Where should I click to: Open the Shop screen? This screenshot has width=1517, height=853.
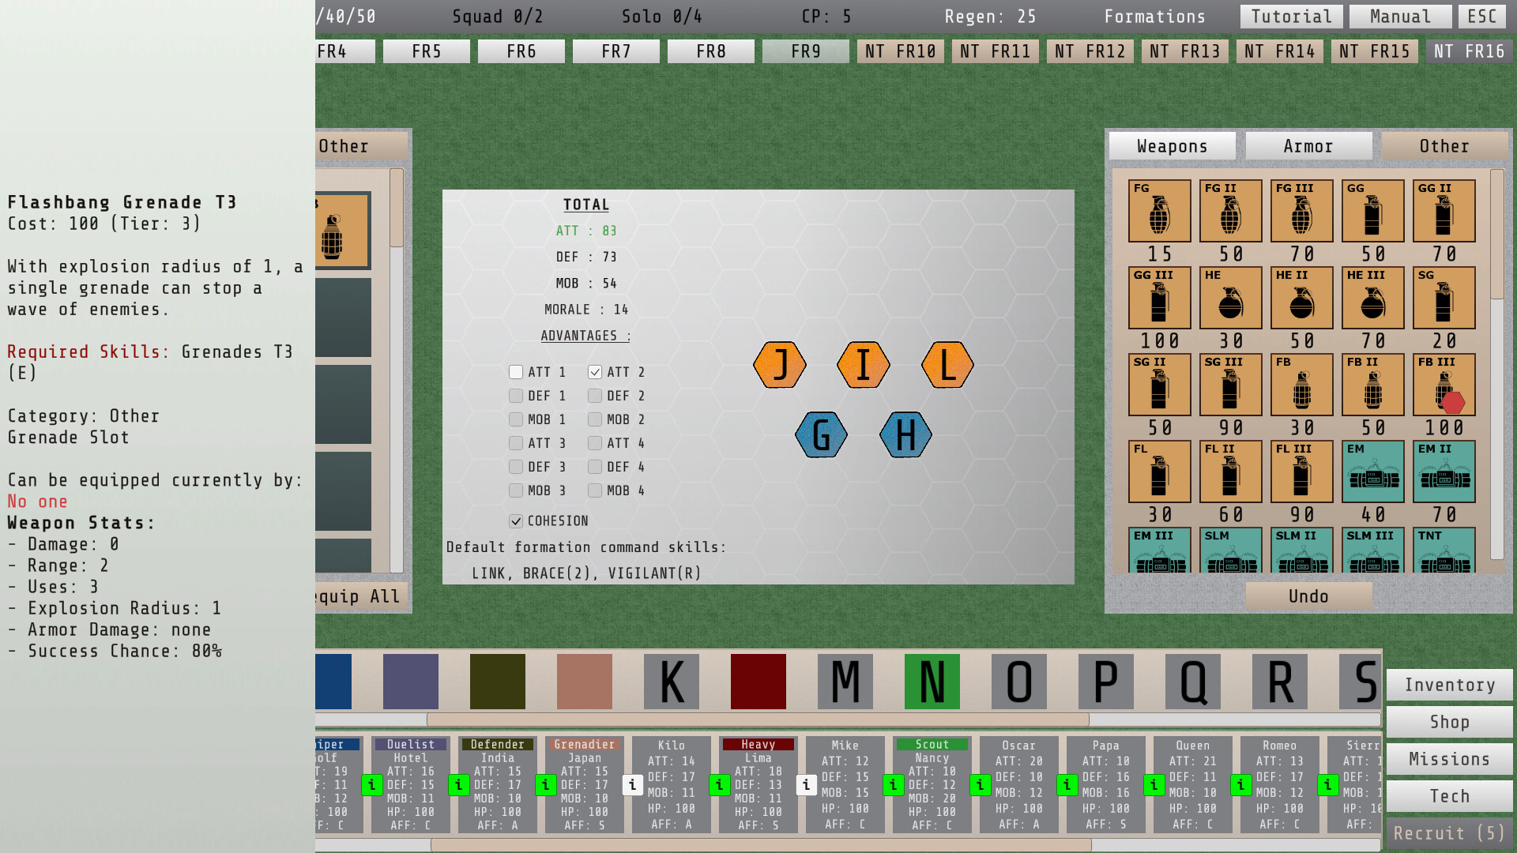[1449, 722]
